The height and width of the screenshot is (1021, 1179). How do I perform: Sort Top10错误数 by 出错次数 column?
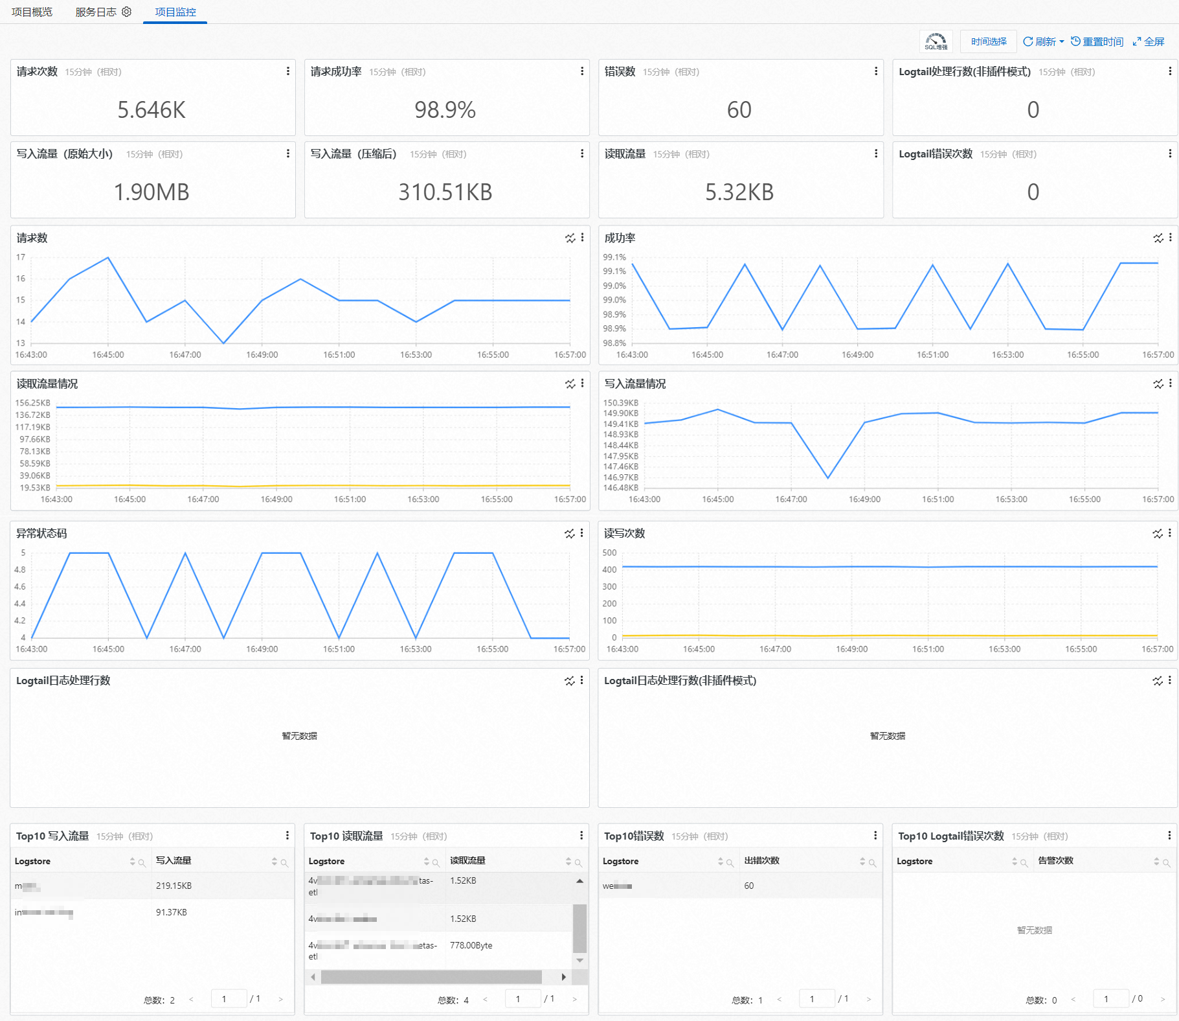point(862,862)
